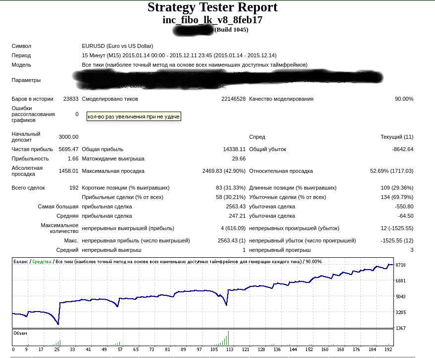Click loss trades value 134 (69.79%)
The image size is (435, 358).
[397, 197]
